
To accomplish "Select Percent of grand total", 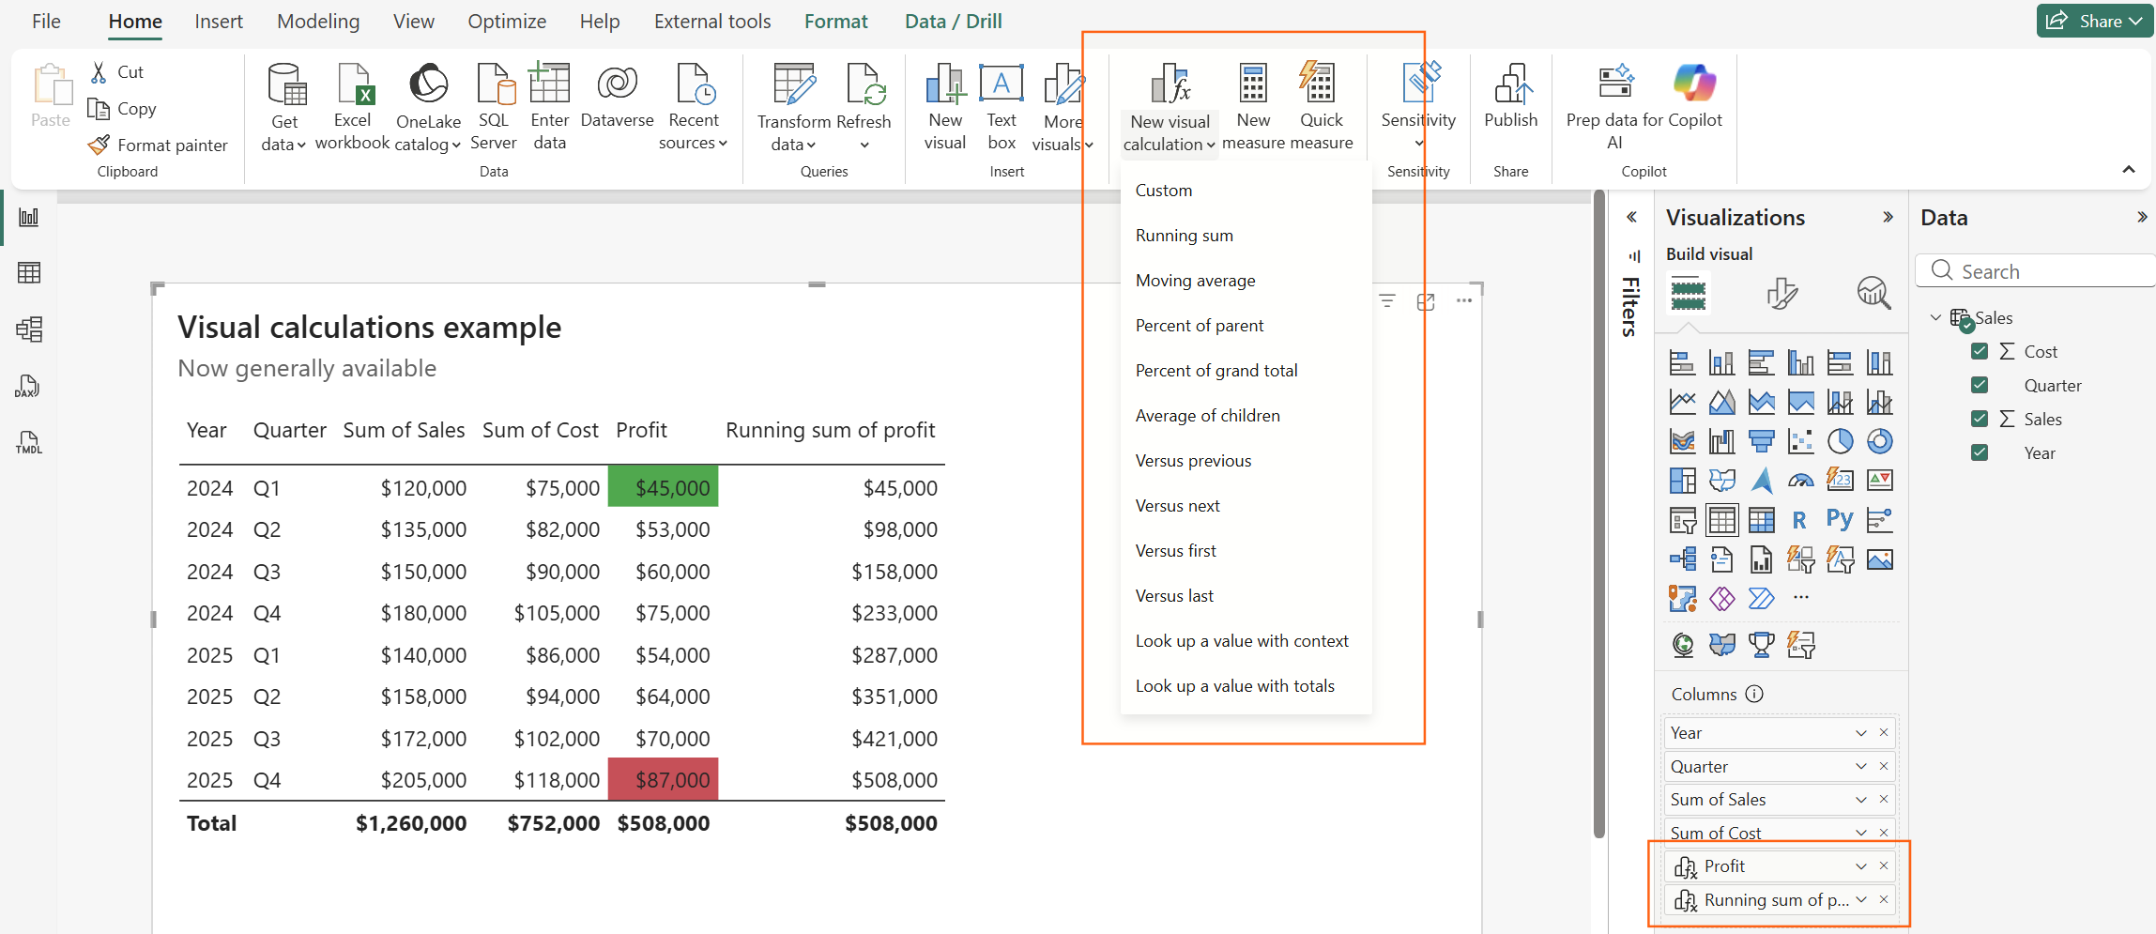I will pos(1246,371).
